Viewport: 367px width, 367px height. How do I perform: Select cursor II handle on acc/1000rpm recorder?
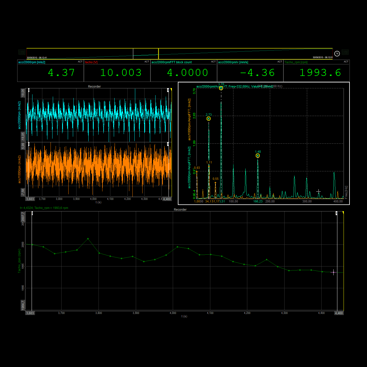pos(168,144)
